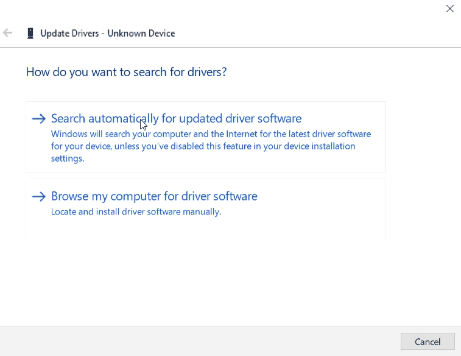
Task: Click arrow icon beside Search automatically option
Action: click(39, 119)
